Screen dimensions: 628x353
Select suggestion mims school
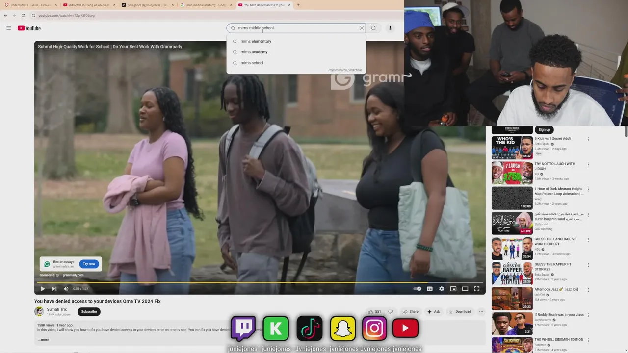coord(296,63)
